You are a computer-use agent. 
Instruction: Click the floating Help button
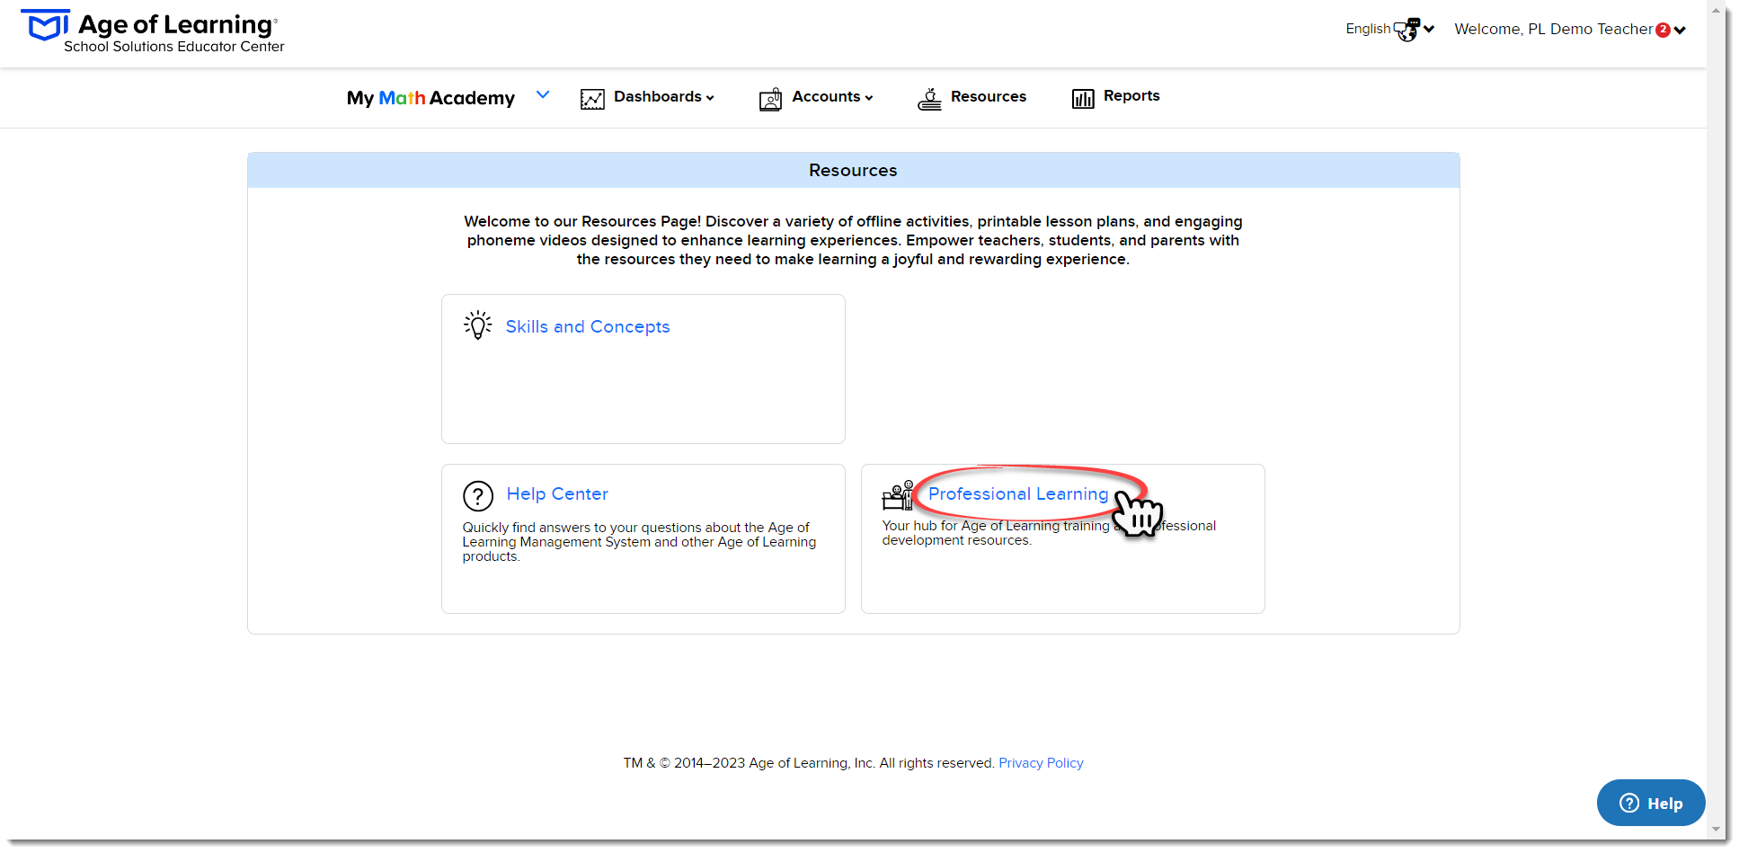[x=1651, y=803]
